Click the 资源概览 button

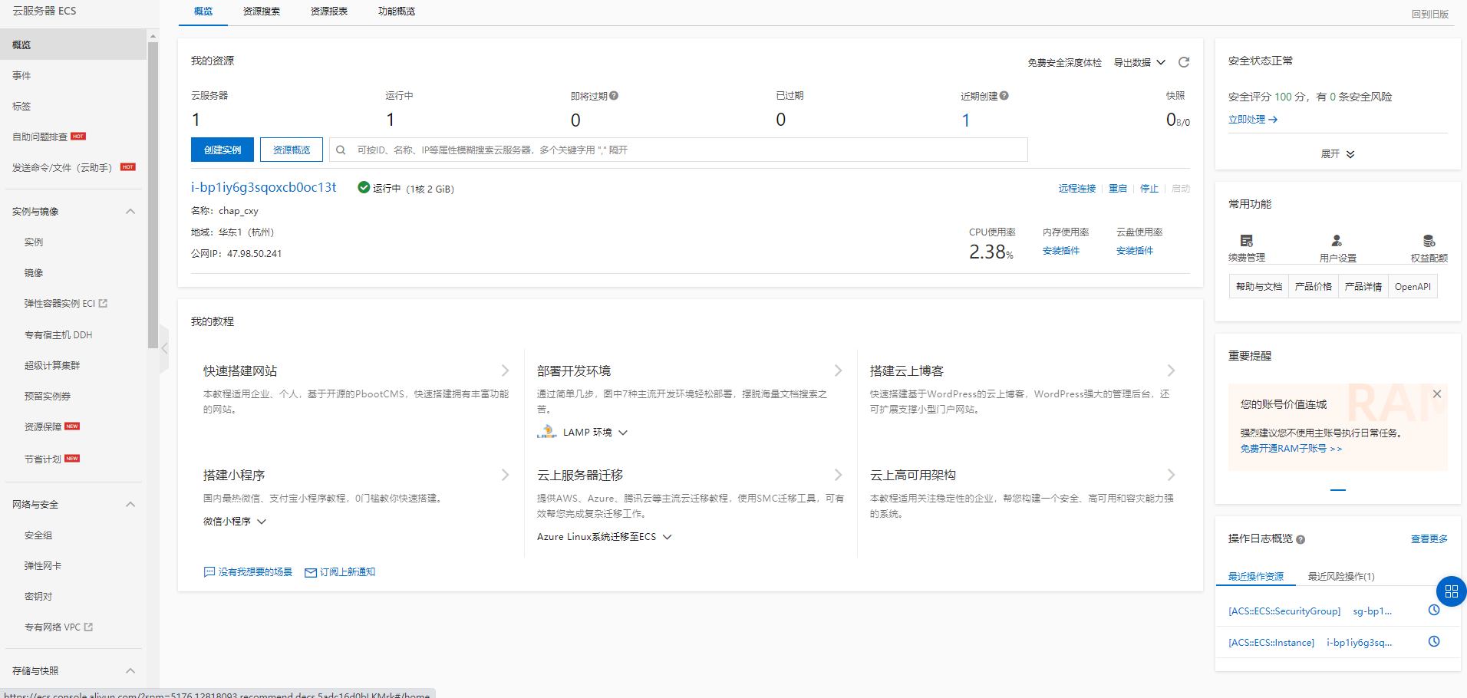(292, 150)
